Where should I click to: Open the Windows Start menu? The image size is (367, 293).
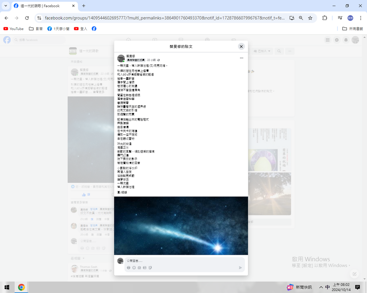[x=7, y=287]
